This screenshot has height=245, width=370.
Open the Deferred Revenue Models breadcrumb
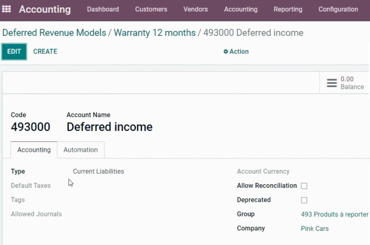point(54,33)
